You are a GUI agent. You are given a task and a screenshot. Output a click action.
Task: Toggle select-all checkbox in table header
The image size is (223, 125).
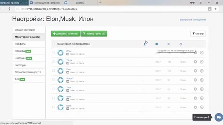point(53,44)
